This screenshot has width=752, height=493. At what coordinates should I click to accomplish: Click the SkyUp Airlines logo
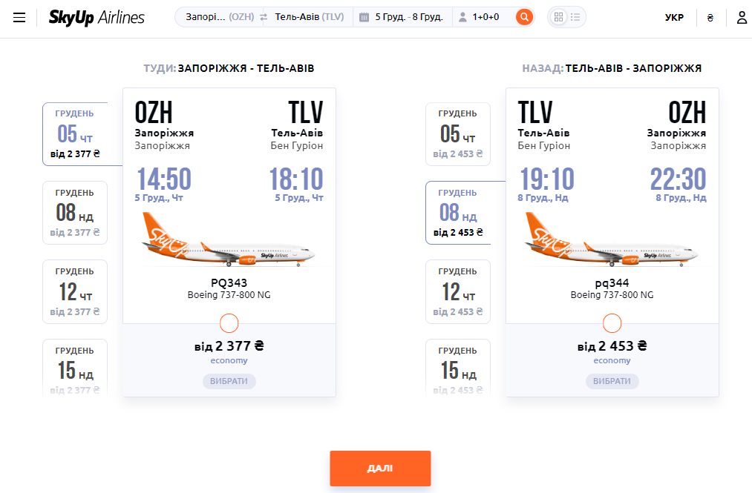pos(97,18)
